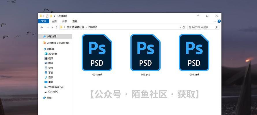The width and height of the screenshot is (257, 115).
Task: Select the 003.psd Photoshop file icon
Action: coord(194,53)
